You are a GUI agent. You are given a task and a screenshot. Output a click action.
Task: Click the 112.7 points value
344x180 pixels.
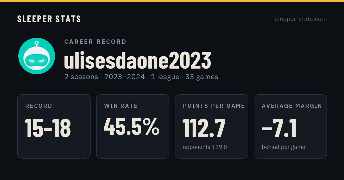point(204,128)
